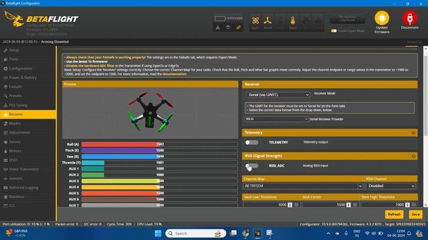The image size is (428, 240).
Task: Click the Roll [A] channel bar
Action: [160, 144]
